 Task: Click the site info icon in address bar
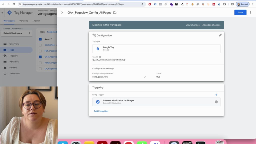coord(20,4)
